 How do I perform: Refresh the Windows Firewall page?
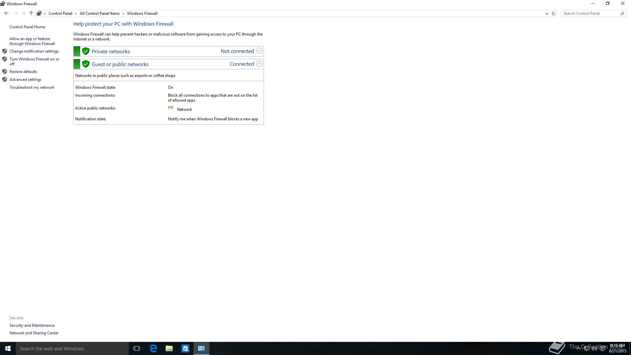pos(553,13)
